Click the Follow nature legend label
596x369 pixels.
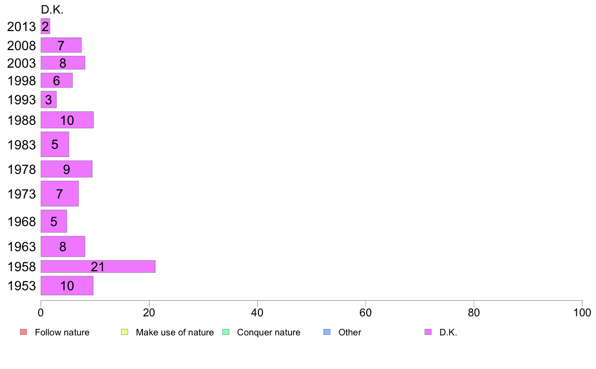62,332
